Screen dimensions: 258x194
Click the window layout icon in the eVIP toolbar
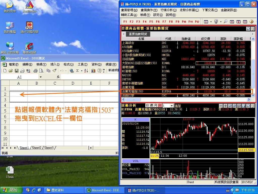(206, 22)
